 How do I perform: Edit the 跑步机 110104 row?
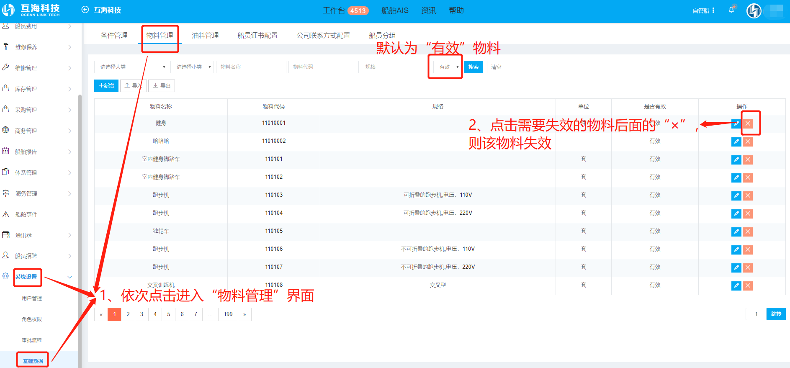tap(736, 214)
